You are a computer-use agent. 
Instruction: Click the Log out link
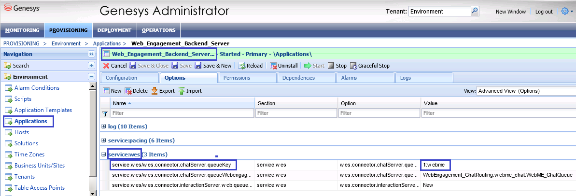544,12
